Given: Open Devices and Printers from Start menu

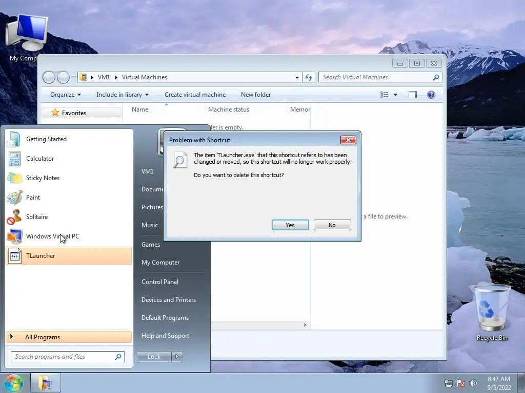Looking at the screenshot, I should pos(168,300).
